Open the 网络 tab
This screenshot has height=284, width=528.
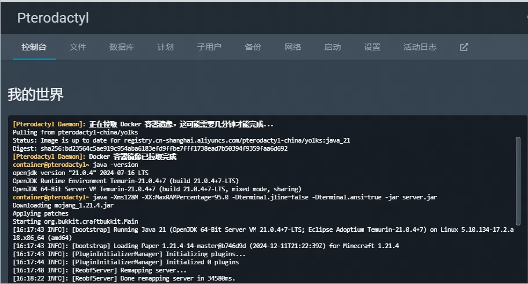(x=293, y=47)
